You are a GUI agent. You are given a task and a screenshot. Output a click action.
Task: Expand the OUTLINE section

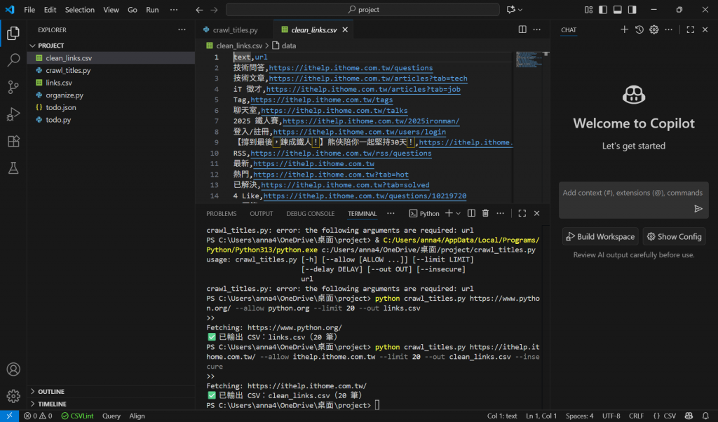tap(51, 392)
